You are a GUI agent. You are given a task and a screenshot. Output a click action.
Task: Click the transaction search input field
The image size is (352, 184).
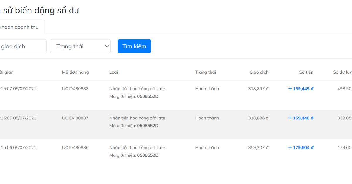pyautogui.click(x=21, y=46)
